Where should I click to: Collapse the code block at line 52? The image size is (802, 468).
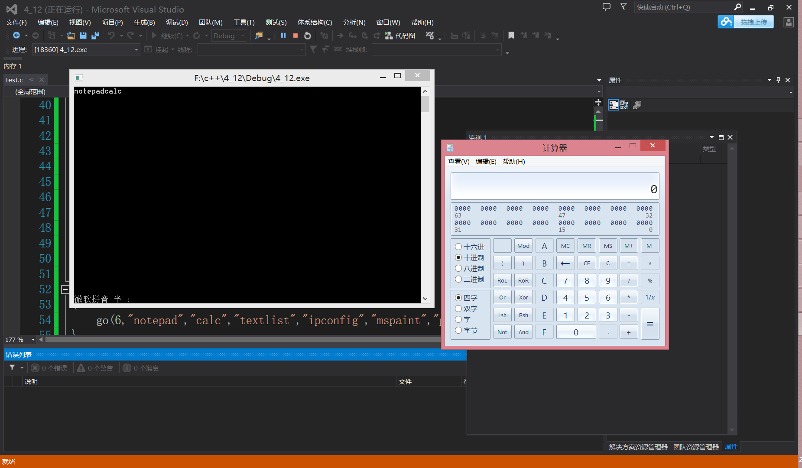tap(65, 289)
